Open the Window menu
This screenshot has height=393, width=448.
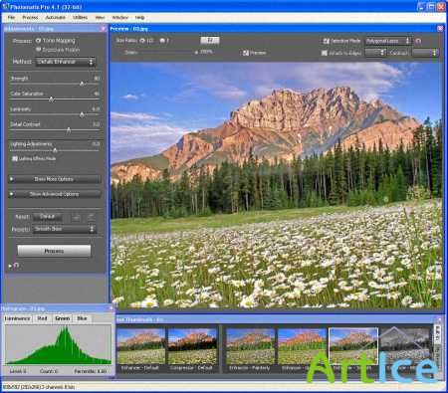point(119,17)
